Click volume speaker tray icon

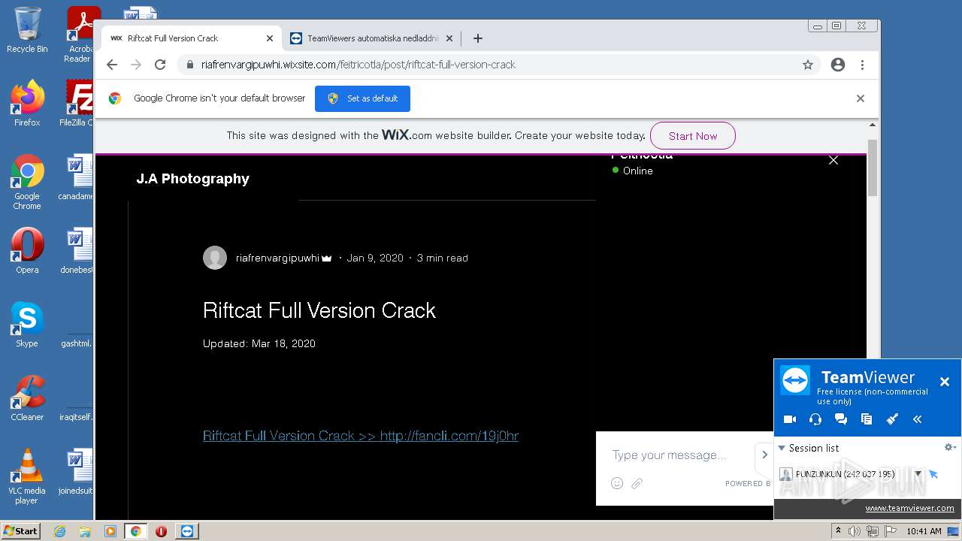[x=854, y=531]
